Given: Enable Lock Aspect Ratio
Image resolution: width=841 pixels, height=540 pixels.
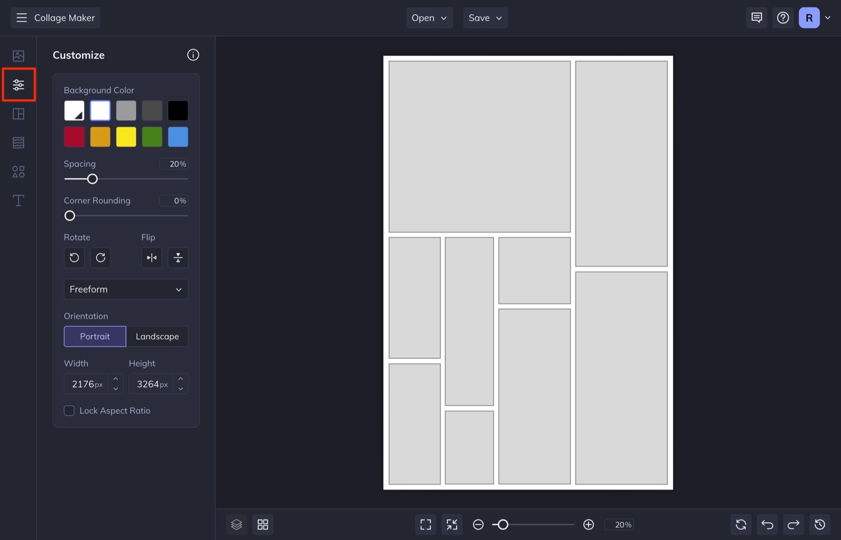Looking at the screenshot, I should pos(69,410).
